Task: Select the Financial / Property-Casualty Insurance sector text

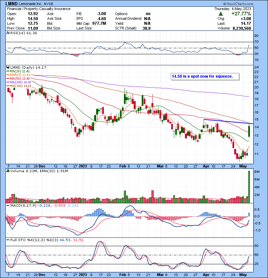Action: point(39,9)
